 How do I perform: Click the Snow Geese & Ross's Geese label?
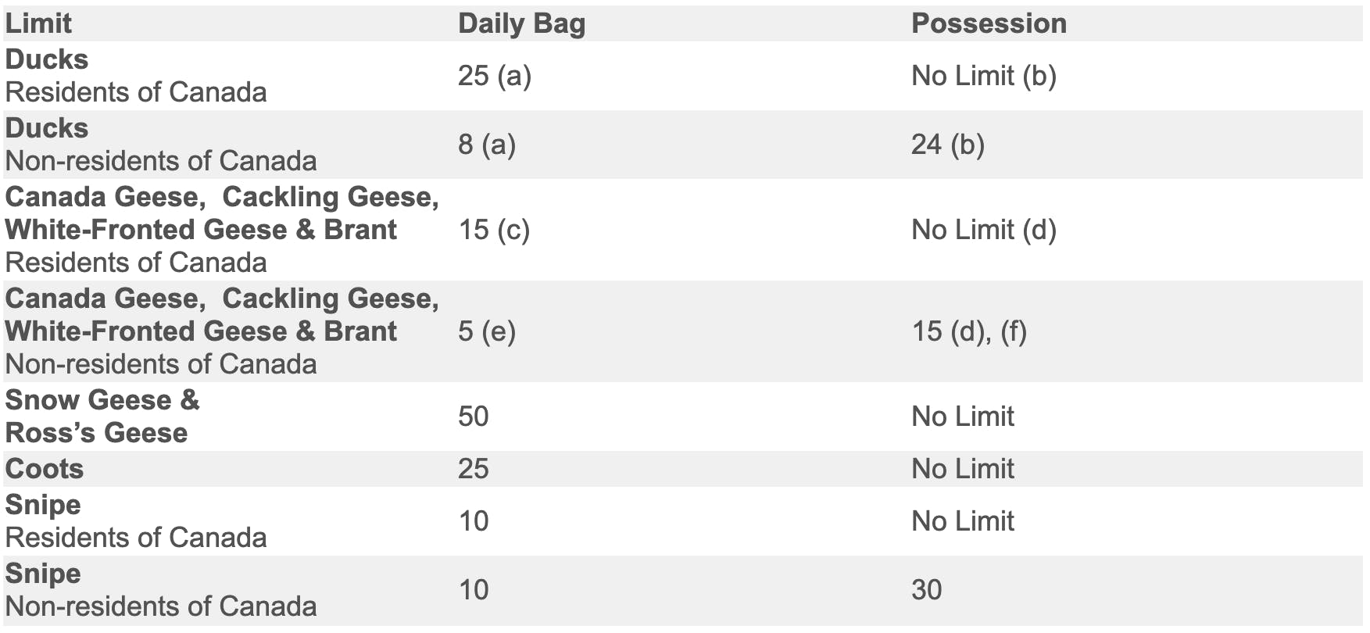(x=102, y=417)
